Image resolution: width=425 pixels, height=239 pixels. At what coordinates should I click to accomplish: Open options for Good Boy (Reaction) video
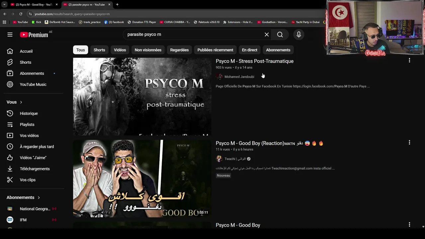[409, 142]
